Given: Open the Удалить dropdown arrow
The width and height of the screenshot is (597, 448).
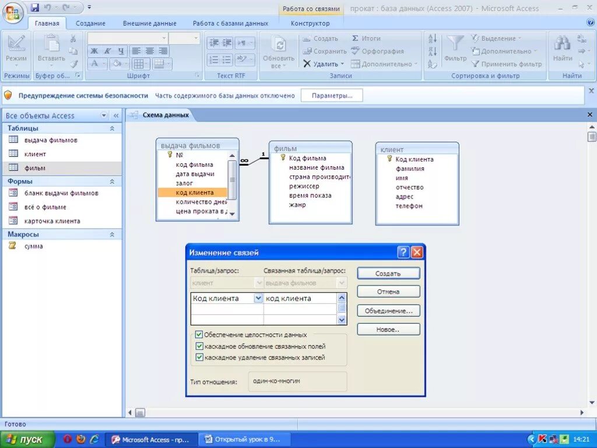Looking at the screenshot, I should (x=342, y=64).
